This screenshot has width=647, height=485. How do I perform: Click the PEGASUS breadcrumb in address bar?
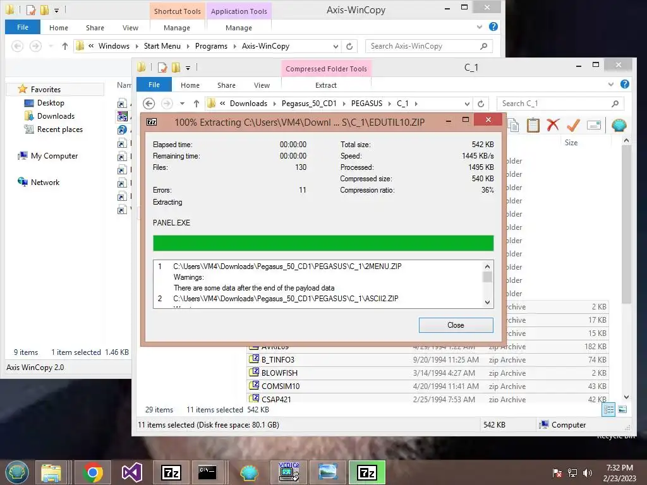[366, 104]
